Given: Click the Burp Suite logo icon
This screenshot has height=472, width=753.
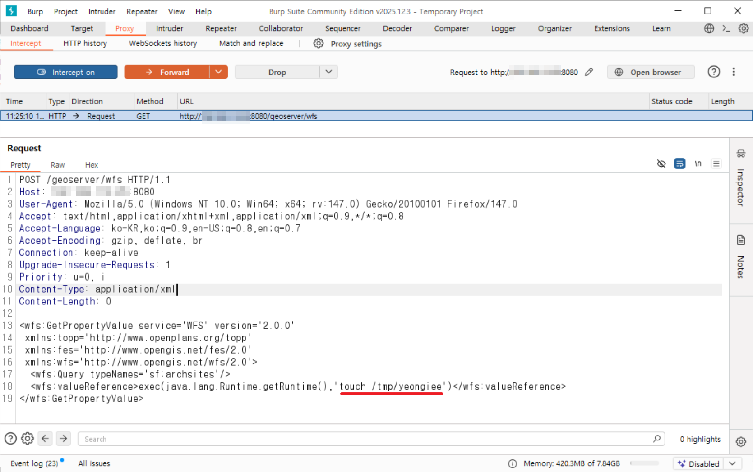Looking at the screenshot, I should [11, 11].
